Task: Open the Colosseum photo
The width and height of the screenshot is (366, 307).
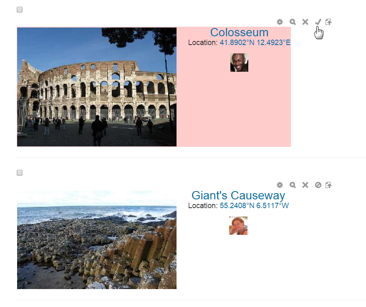Action: [x=97, y=87]
